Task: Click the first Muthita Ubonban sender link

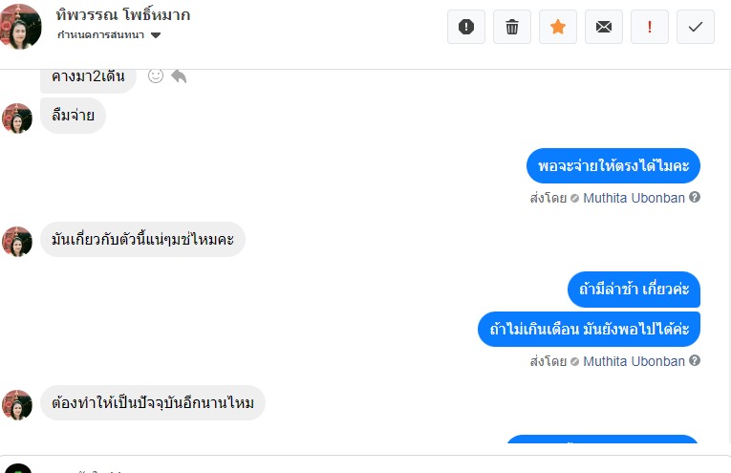Action: 634,198
